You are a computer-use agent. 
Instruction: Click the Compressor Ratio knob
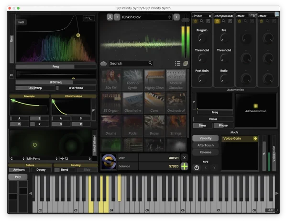224,79
